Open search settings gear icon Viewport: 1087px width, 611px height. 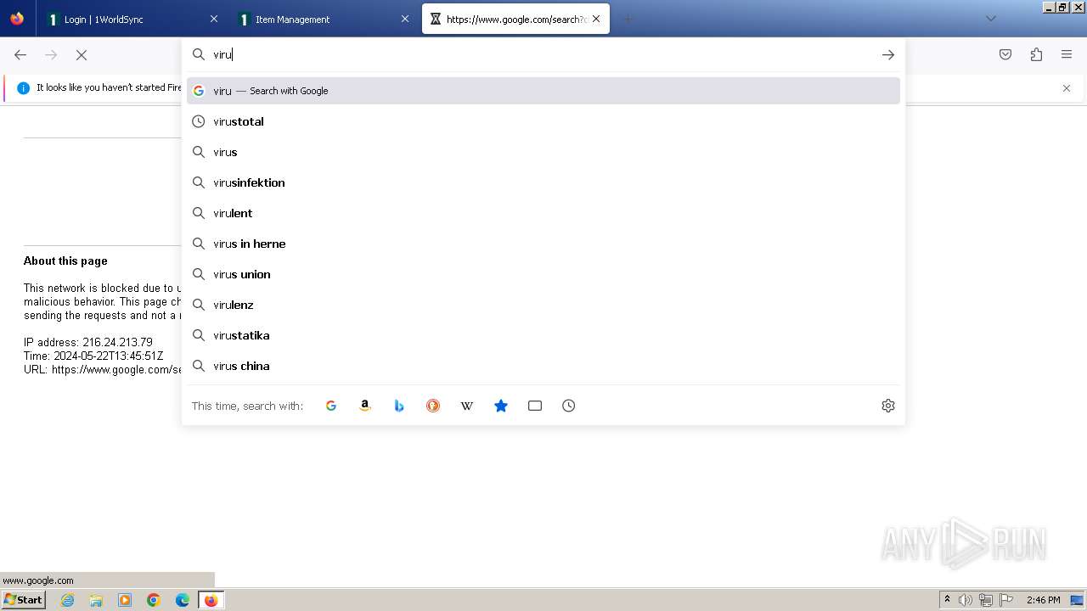pyautogui.click(x=888, y=406)
